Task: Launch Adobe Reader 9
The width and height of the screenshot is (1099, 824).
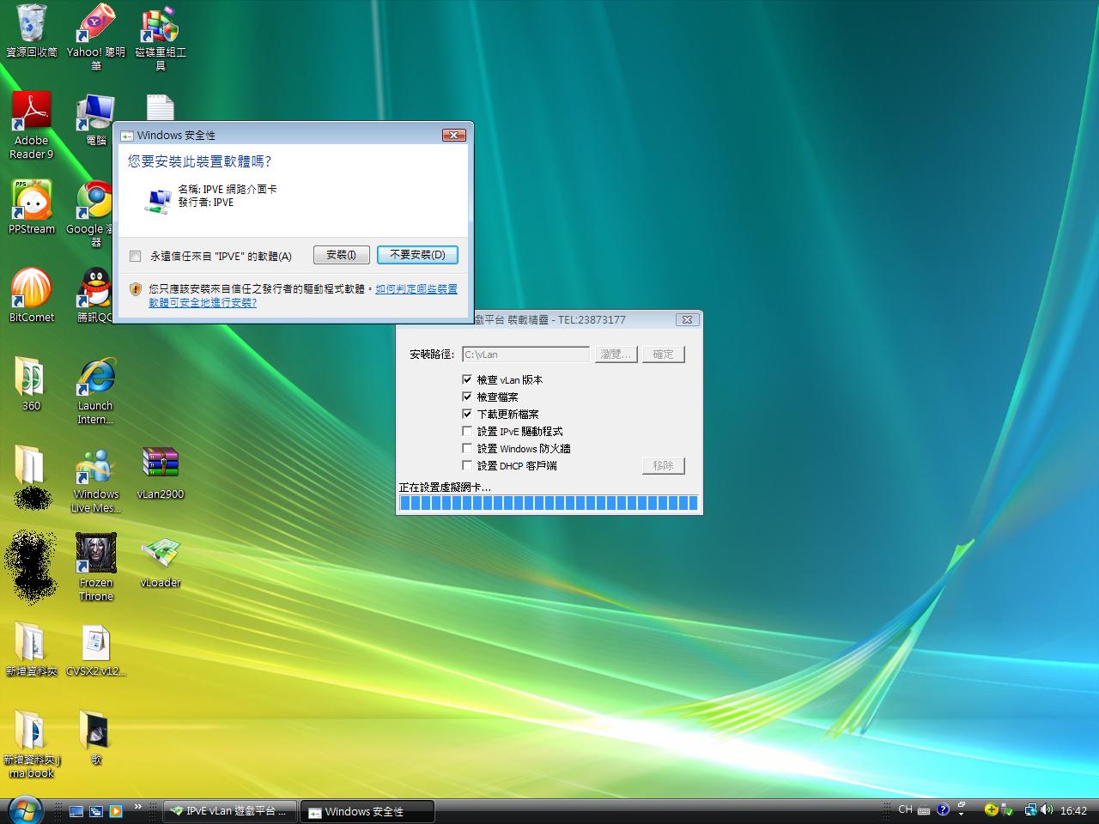Action: 32,114
